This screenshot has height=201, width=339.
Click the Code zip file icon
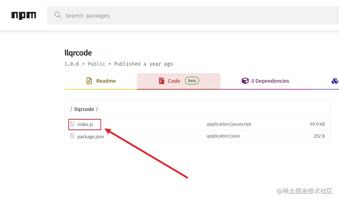(161, 81)
